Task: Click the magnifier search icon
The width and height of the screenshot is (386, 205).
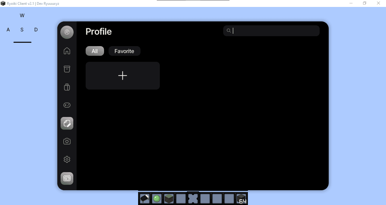Action: coord(229,31)
